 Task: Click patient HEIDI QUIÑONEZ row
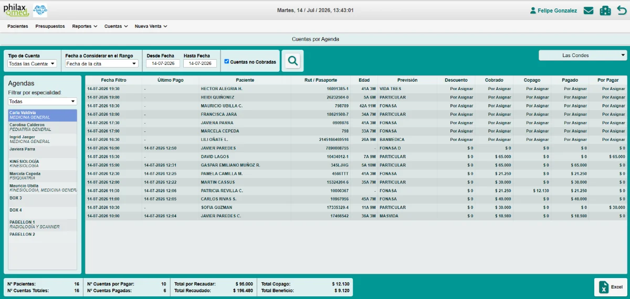356,97
